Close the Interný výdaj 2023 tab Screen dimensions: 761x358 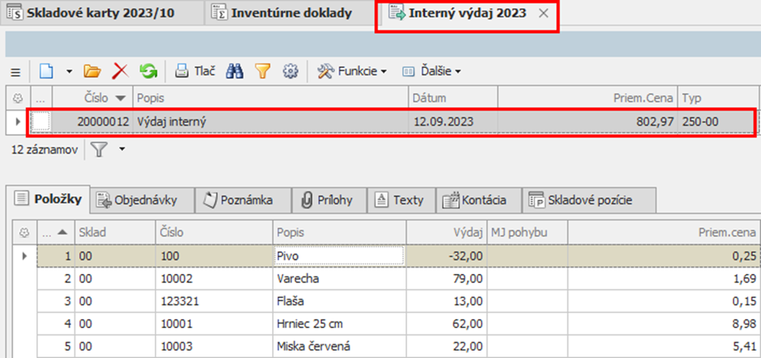pos(544,14)
